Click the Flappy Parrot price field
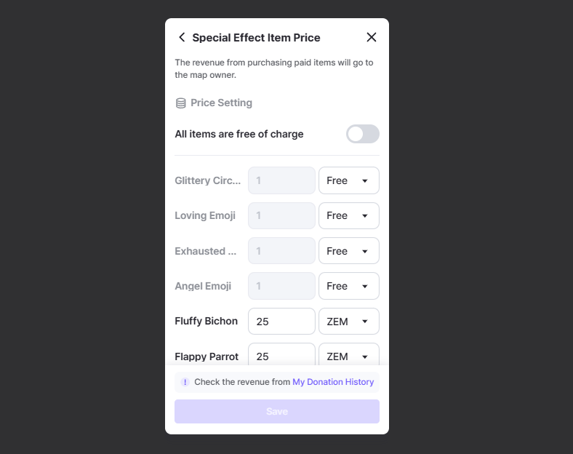The width and height of the screenshot is (573, 454). 281,356
